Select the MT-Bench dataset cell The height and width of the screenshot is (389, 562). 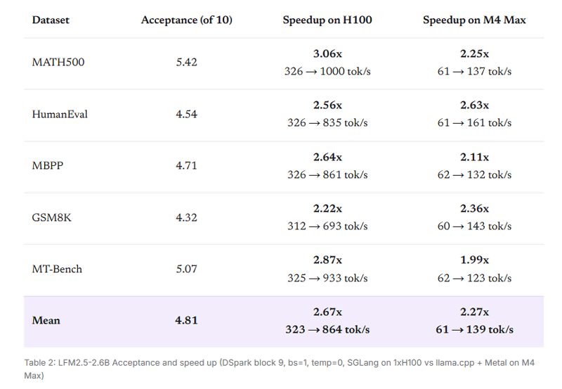[x=57, y=269]
